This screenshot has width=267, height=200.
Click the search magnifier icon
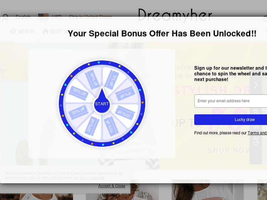click(5, 17)
